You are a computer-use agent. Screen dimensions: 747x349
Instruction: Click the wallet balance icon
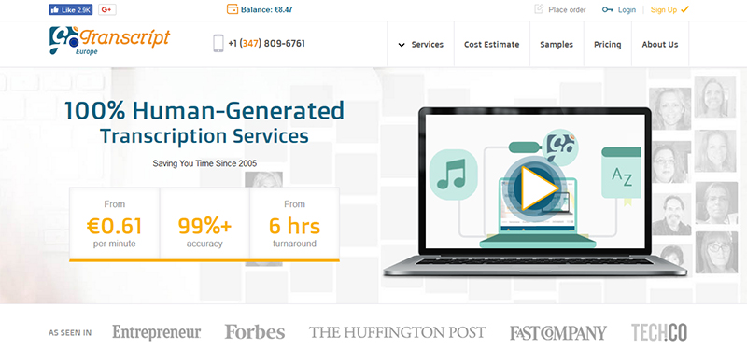[232, 9]
